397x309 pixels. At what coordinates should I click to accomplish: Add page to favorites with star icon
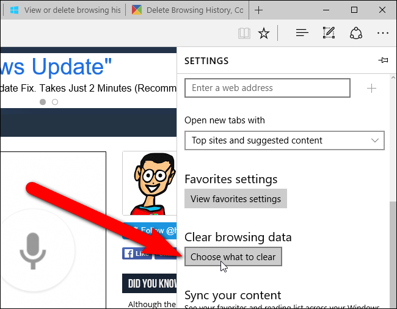(264, 33)
